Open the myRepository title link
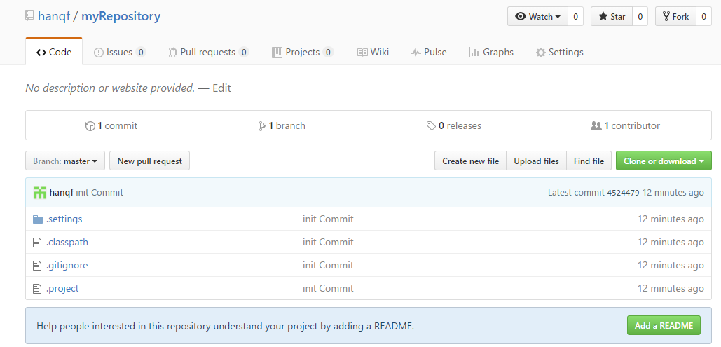This screenshot has width=721, height=347. point(121,16)
